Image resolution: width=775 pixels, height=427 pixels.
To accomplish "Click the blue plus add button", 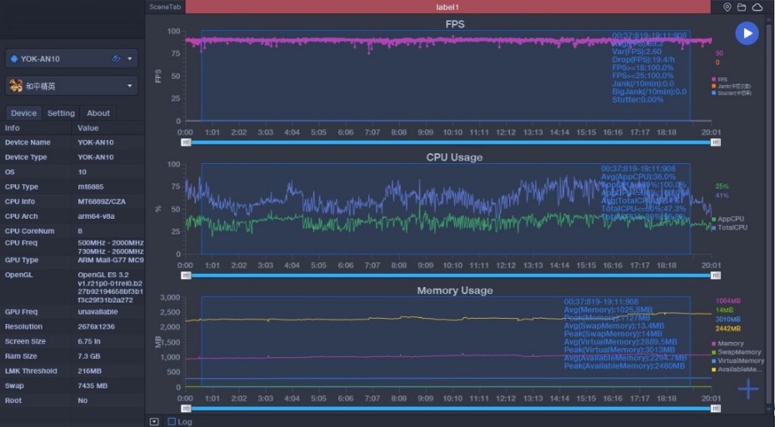I will click(x=749, y=389).
